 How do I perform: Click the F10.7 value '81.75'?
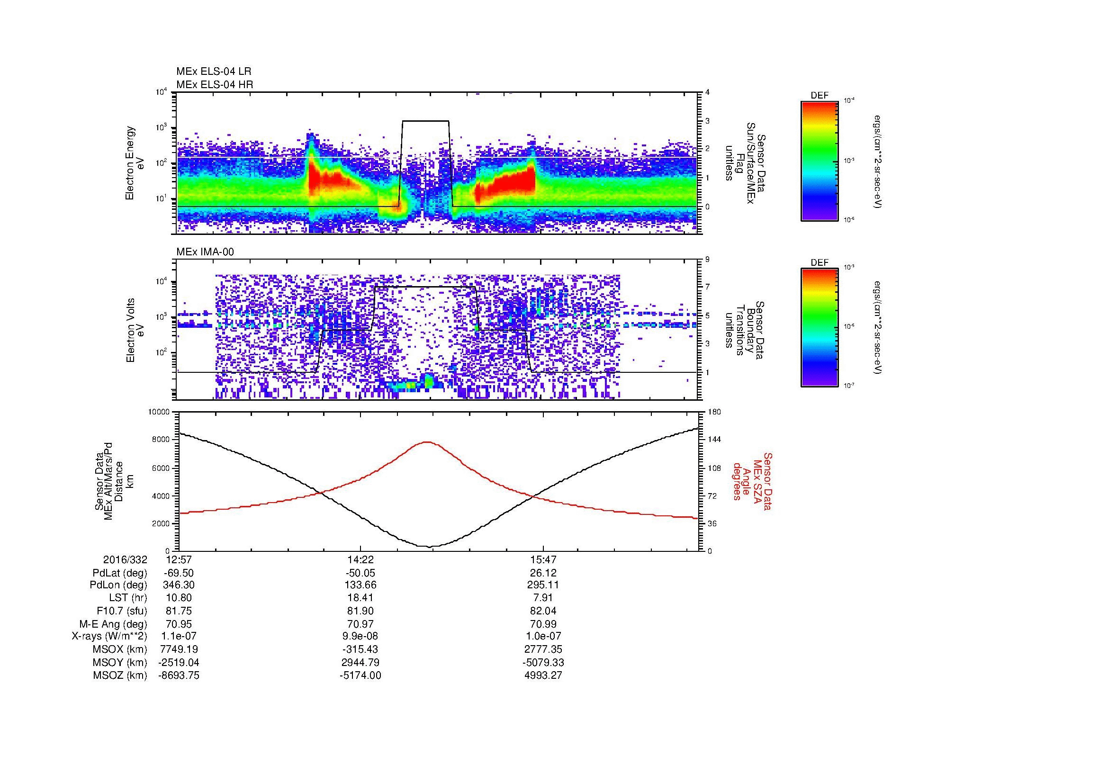click(179, 611)
